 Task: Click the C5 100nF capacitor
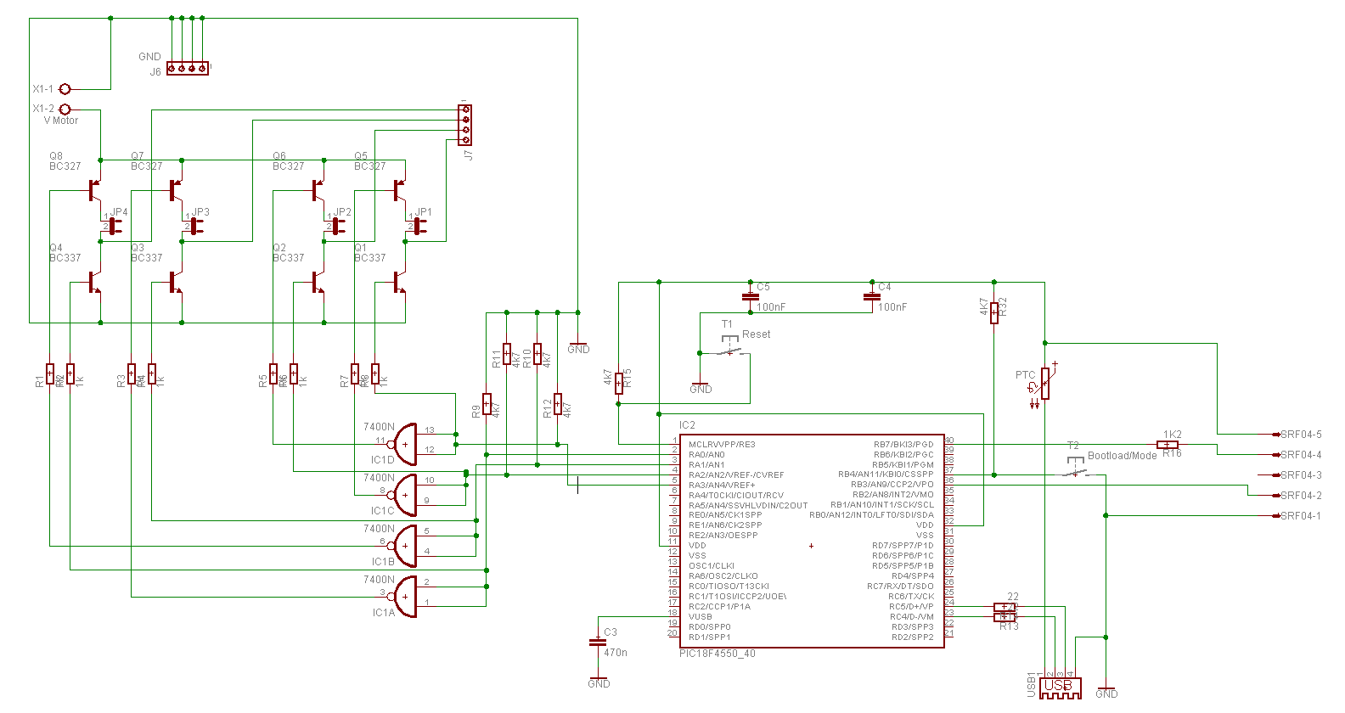point(750,297)
